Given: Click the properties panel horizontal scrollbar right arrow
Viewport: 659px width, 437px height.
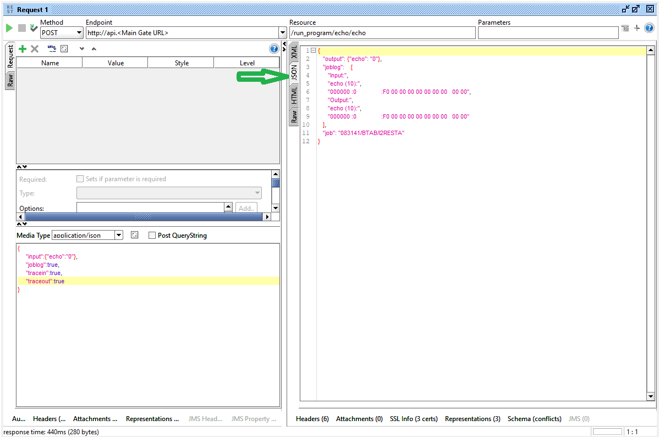Looking at the screenshot, I should pos(267,217).
